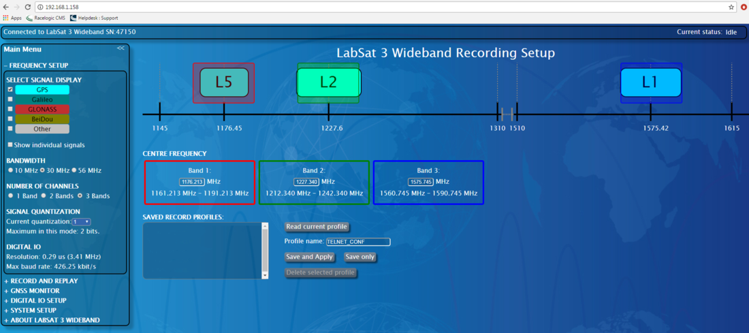Screen dimensions: 749x333
Task: Click the address bar showing 192.168.1.158
Action: point(385,7)
